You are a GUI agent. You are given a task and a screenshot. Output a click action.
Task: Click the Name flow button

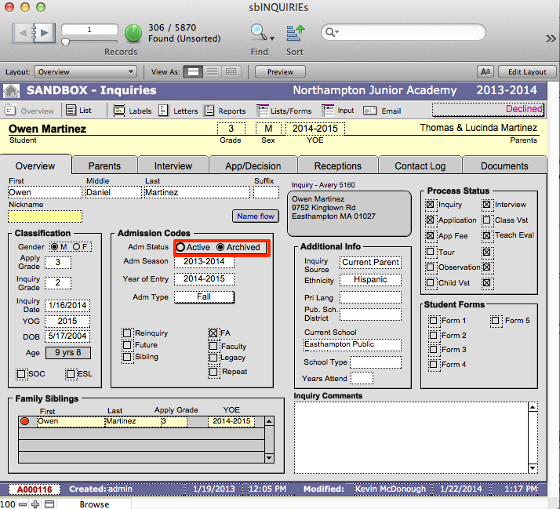tap(256, 216)
